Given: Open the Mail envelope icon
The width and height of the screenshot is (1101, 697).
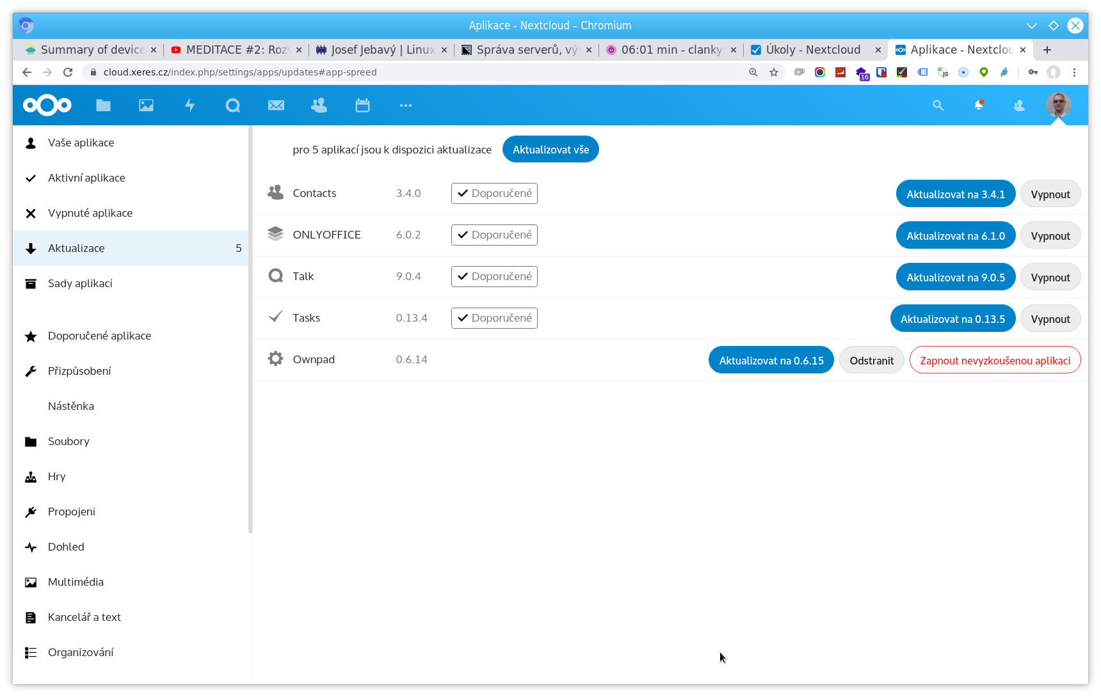Looking at the screenshot, I should coord(276,106).
